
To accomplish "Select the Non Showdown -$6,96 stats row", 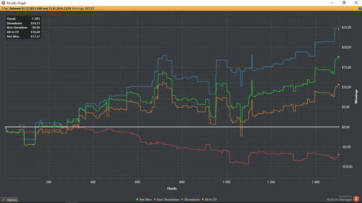I will [x=23, y=28].
